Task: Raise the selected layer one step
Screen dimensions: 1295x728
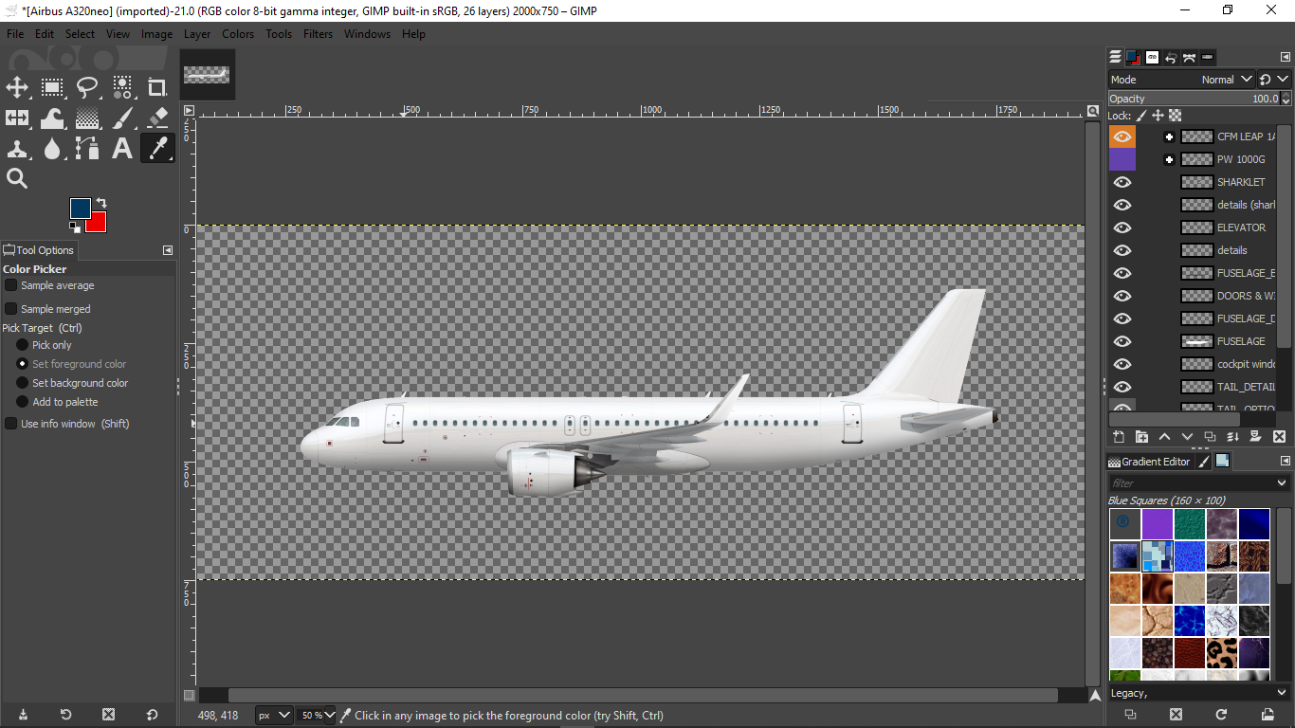Action: click(1164, 437)
